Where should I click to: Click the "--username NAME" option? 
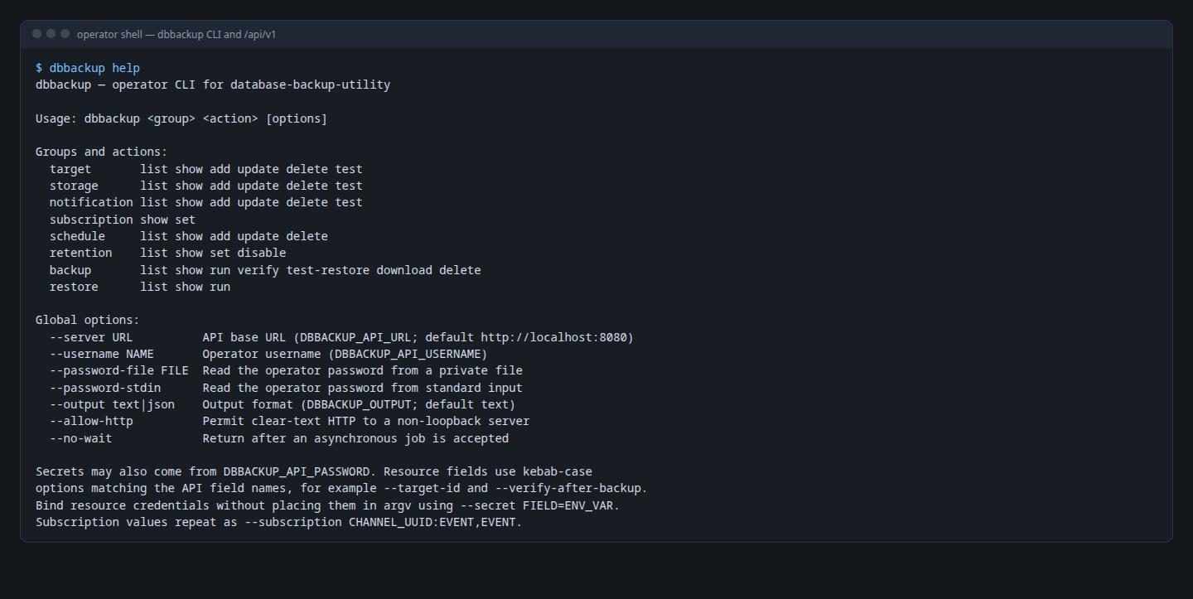pos(102,354)
